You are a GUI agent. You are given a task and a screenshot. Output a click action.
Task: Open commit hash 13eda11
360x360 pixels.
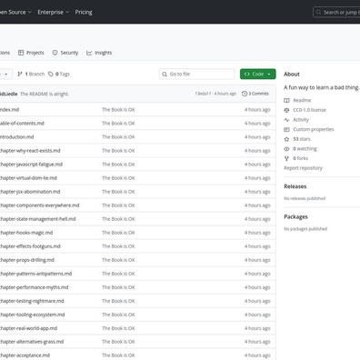[203, 94]
